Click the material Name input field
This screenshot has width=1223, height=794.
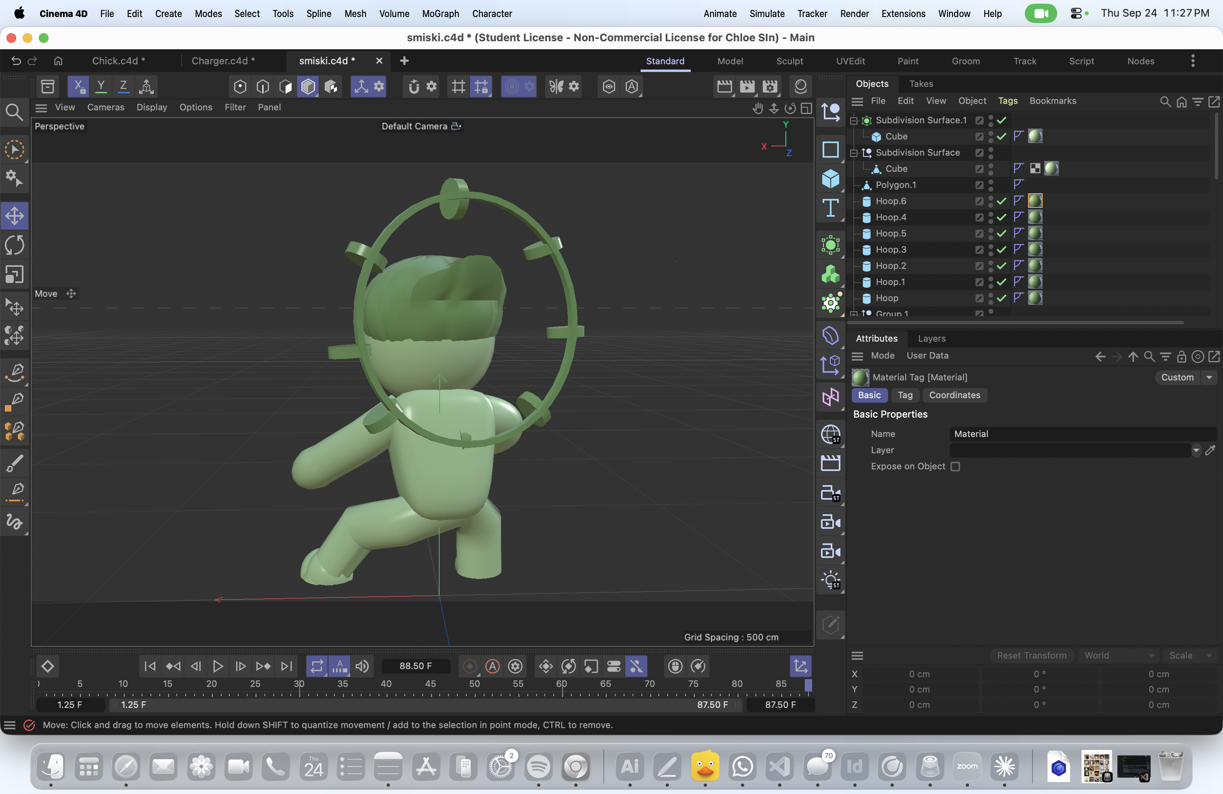point(1083,434)
